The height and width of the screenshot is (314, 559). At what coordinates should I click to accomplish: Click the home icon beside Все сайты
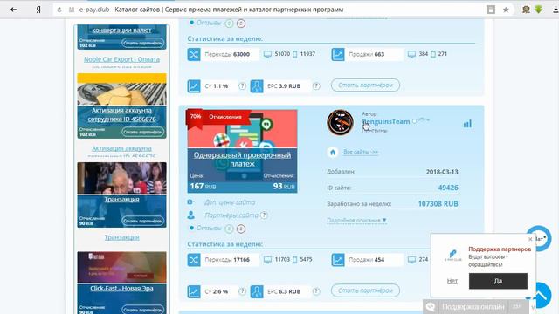(x=333, y=153)
